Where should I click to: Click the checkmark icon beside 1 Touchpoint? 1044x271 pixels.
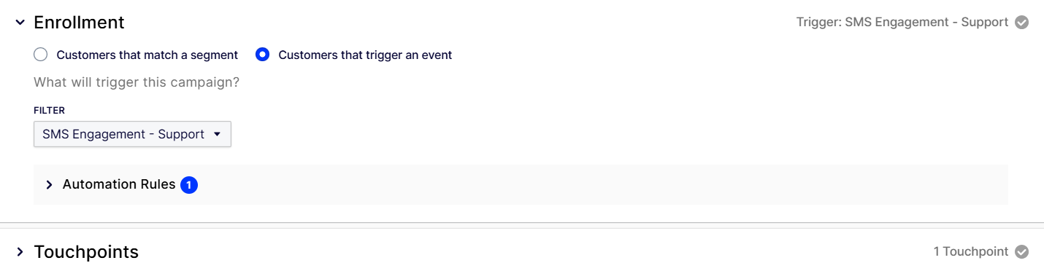click(1022, 251)
